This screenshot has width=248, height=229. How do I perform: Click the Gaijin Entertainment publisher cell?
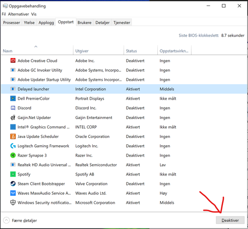94,117
